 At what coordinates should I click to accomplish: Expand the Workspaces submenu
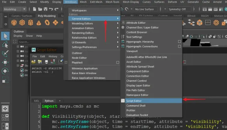coord(94,10)
